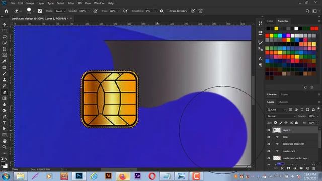
Task: Select the Layer 1 thumbnail
Action: [277, 130]
